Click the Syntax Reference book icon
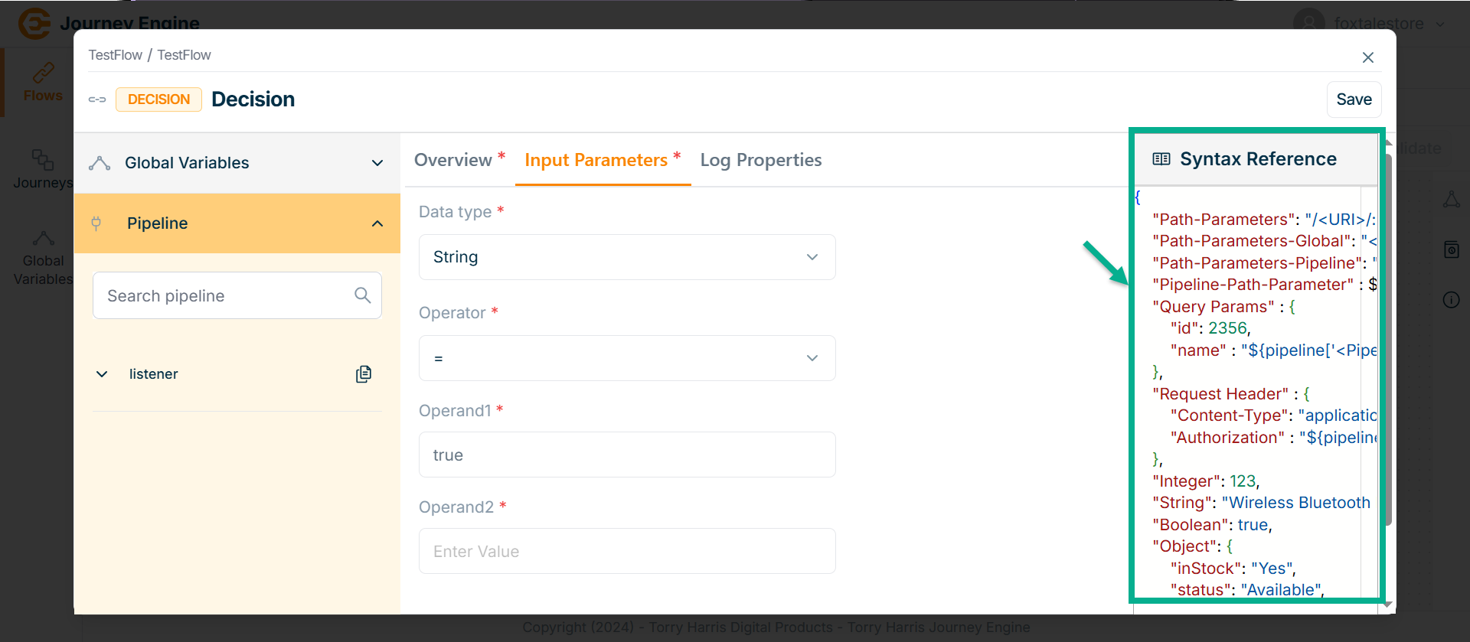1470x642 pixels. tap(1161, 159)
